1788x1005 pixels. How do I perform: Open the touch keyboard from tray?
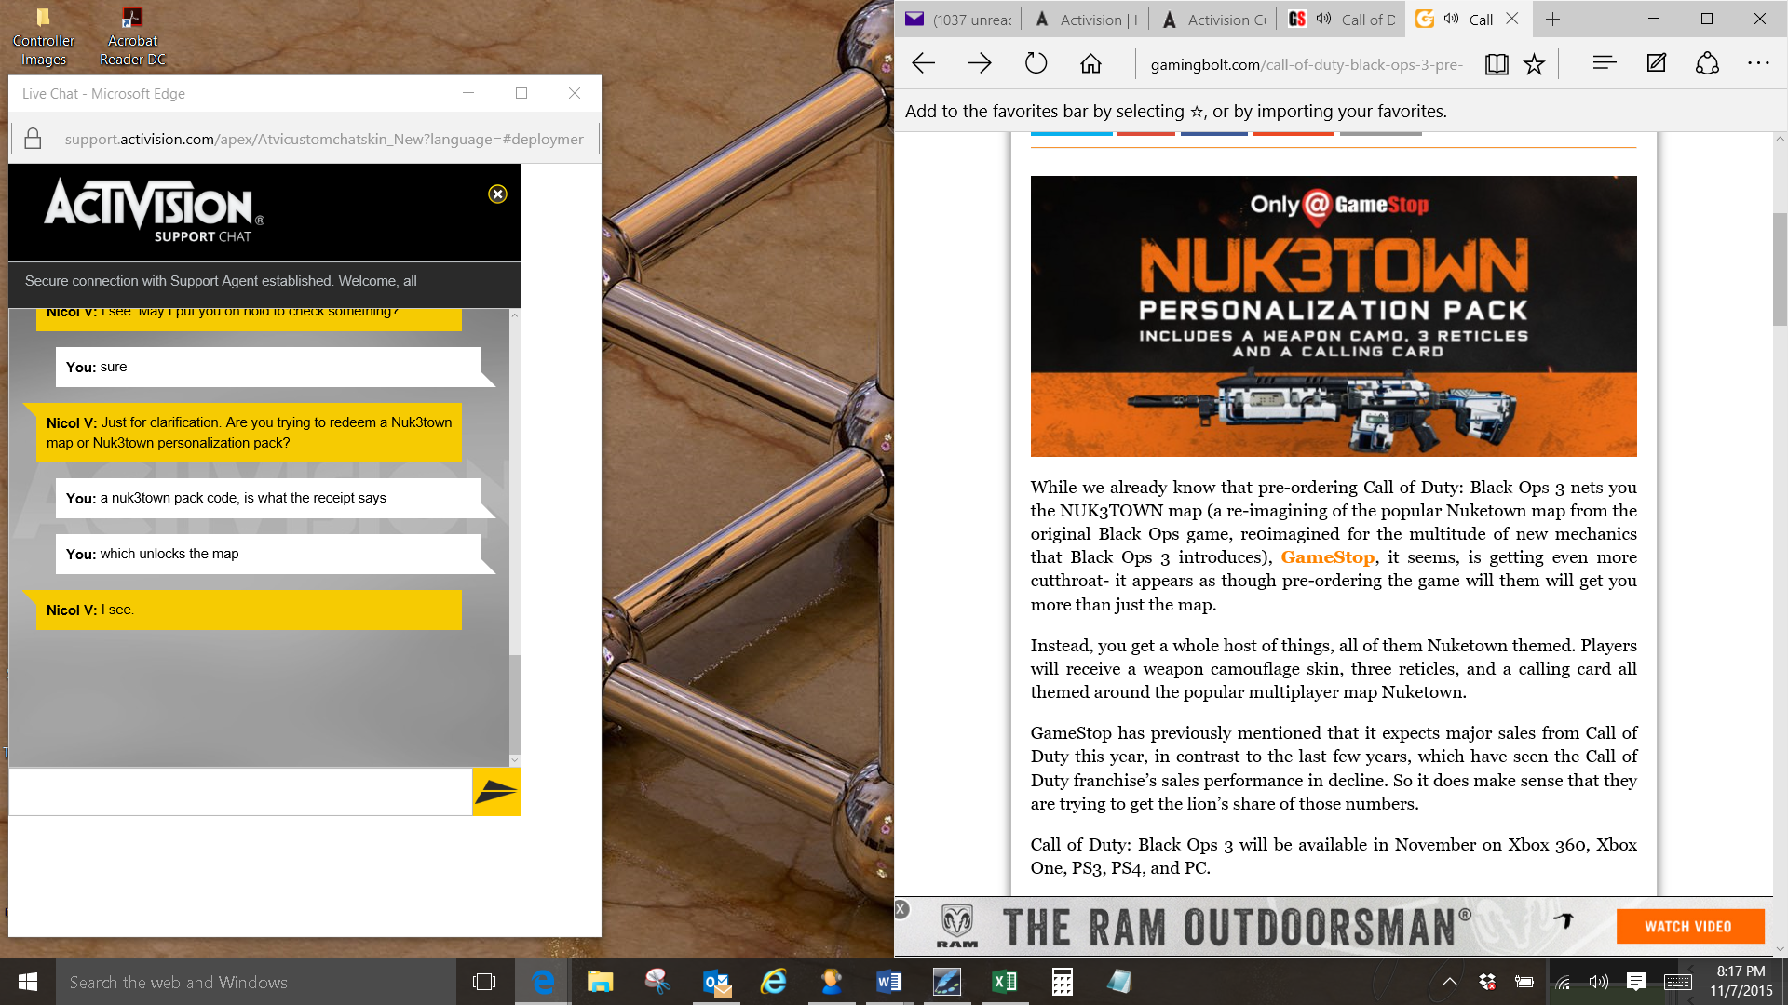[x=1678, y=982]
